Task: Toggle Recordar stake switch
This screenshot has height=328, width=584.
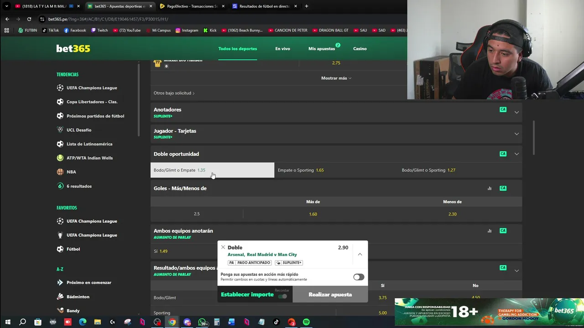Action: click(283, 297)
